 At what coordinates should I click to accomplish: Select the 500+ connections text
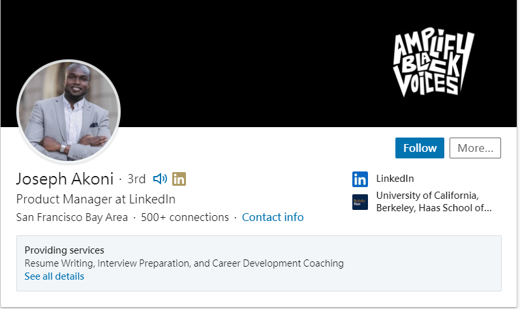(x=185, y=217)
